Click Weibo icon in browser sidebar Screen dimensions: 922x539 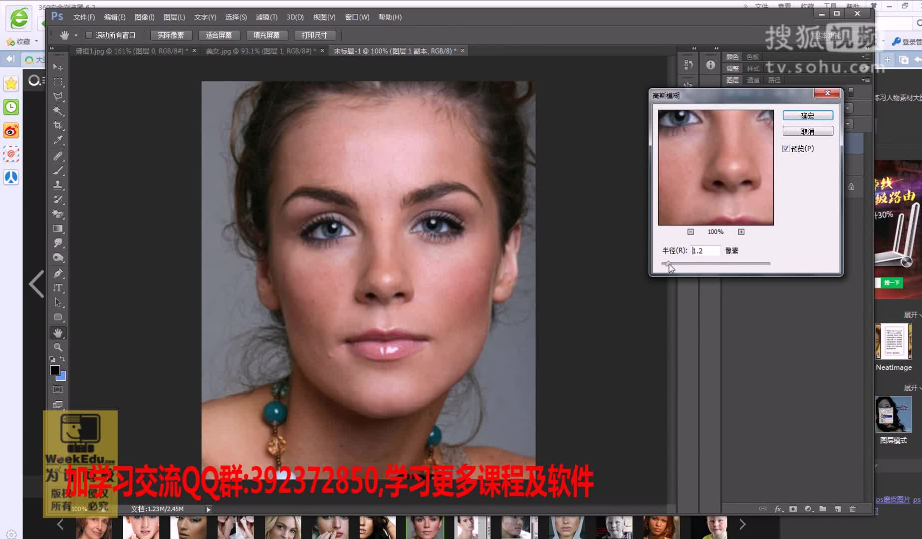[11, 131]
